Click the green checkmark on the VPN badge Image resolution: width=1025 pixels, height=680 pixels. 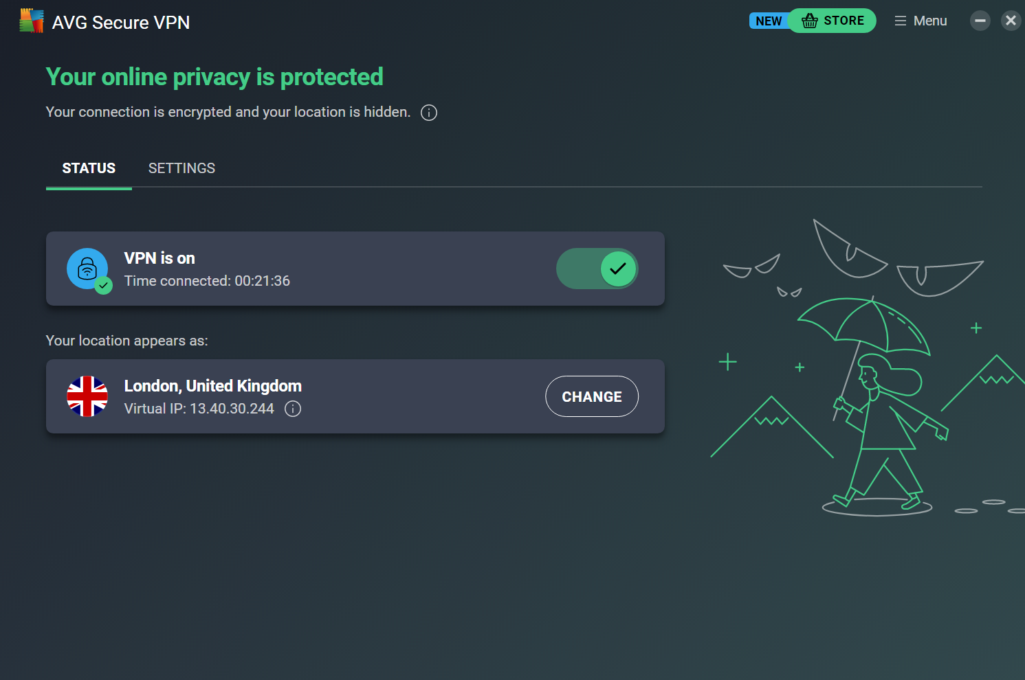104,284
